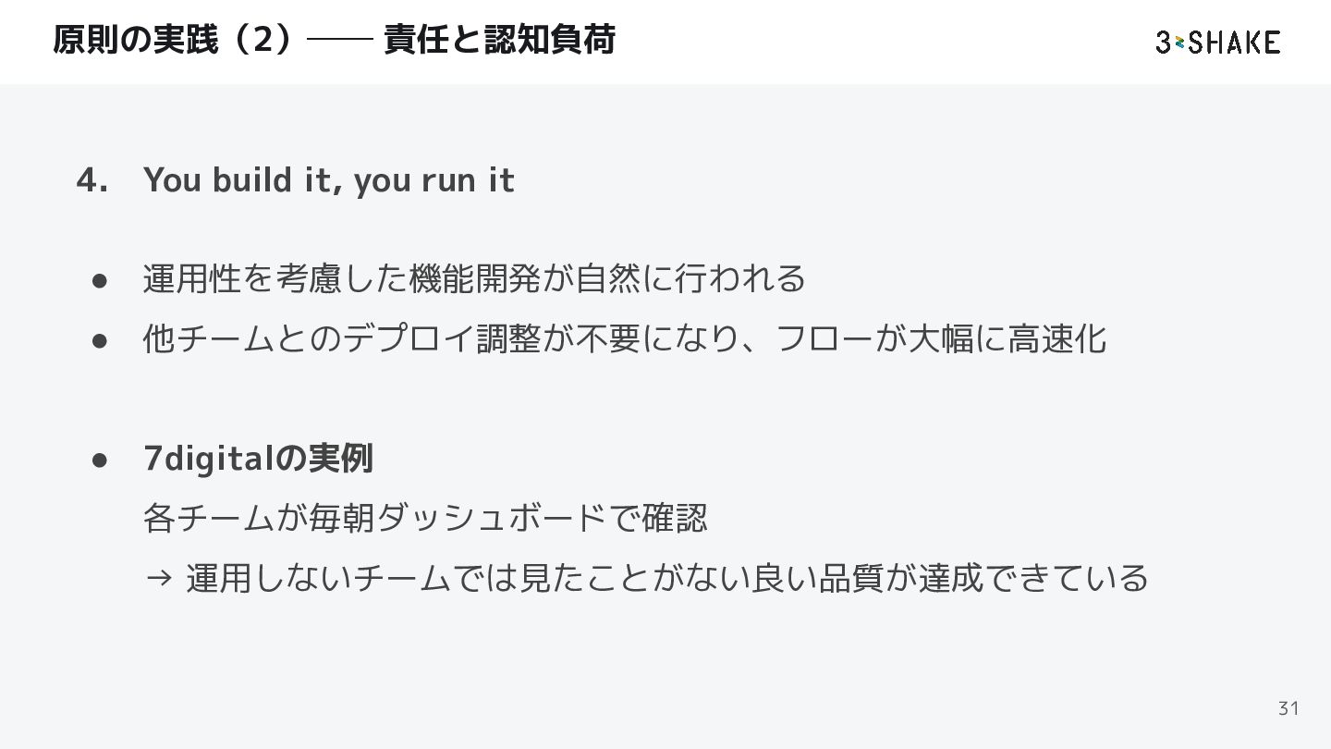Select heading You build it, you run it
1331x749 pixels.
[328, 179]
